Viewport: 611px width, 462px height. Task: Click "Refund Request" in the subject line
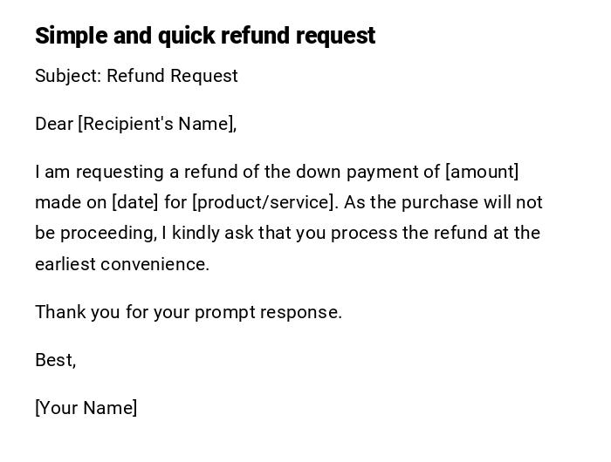(x=172, y=76)
